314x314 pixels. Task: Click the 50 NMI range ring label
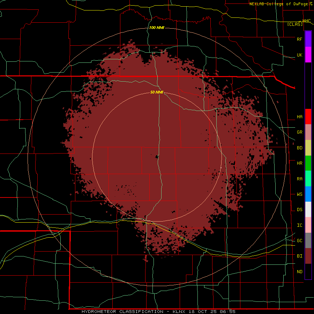157,92
